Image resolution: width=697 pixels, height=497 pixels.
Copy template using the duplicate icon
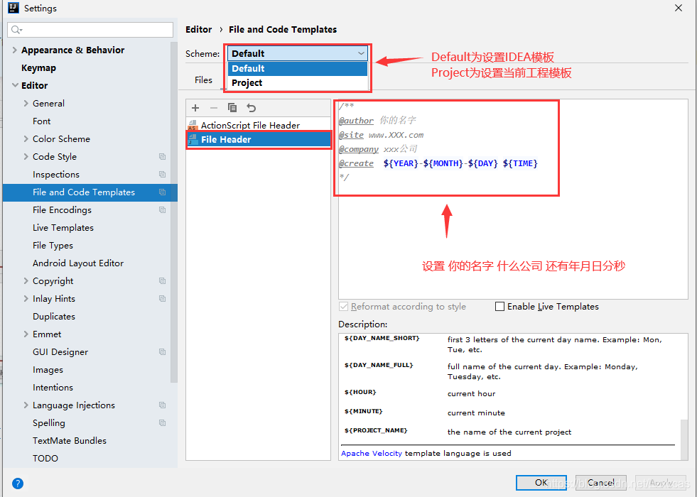[x=232, y=108]
